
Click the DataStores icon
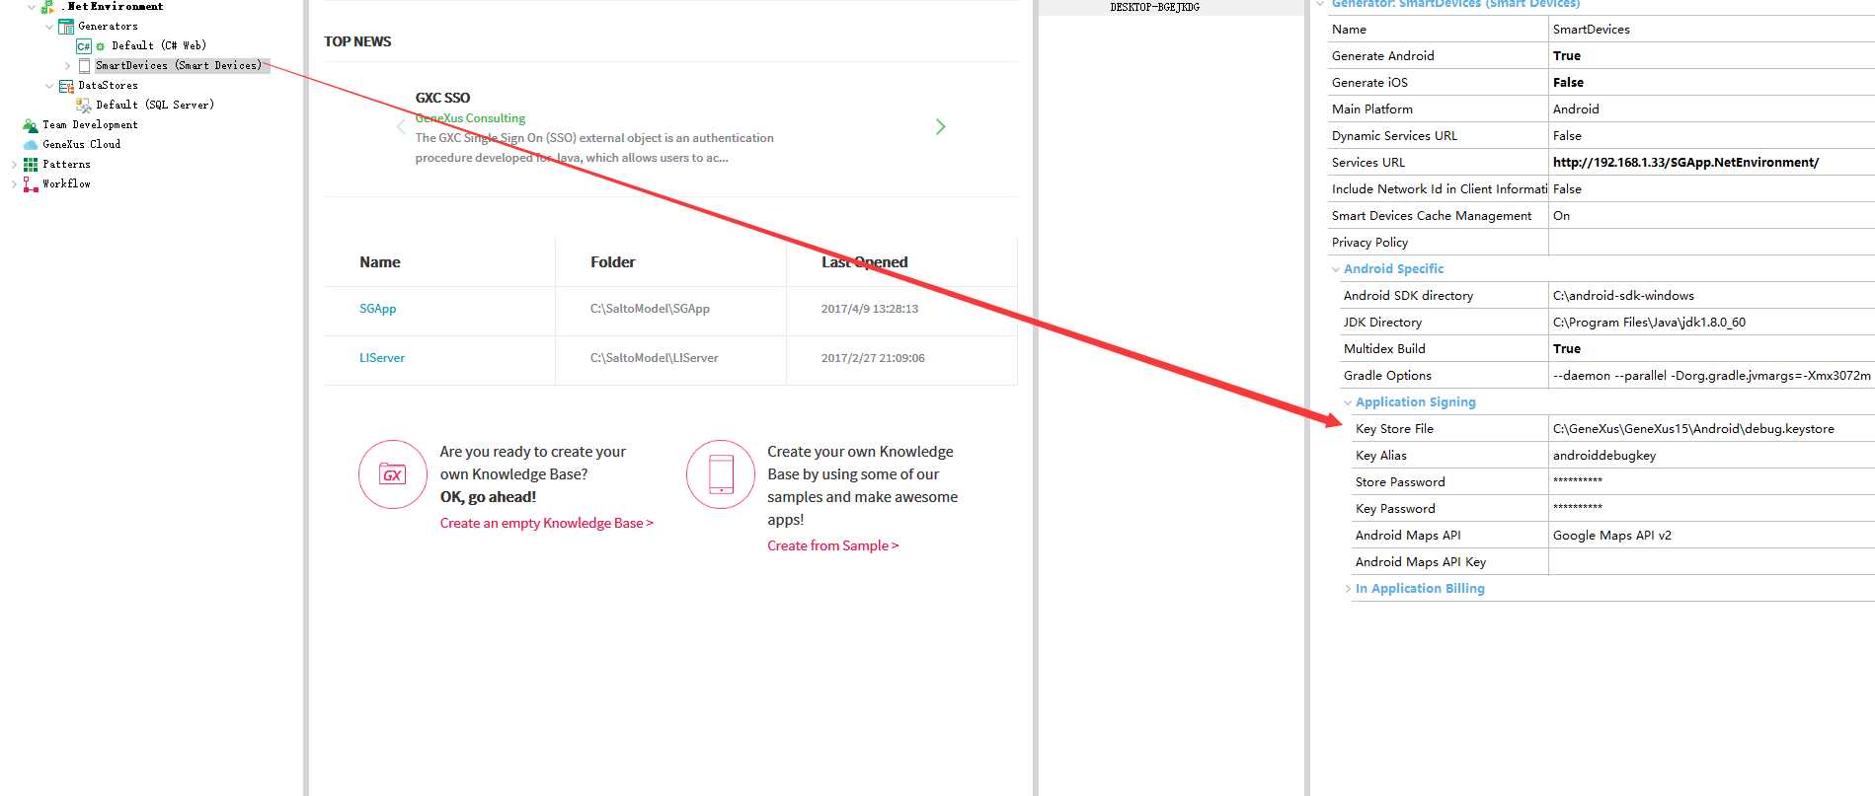(66, 86)
